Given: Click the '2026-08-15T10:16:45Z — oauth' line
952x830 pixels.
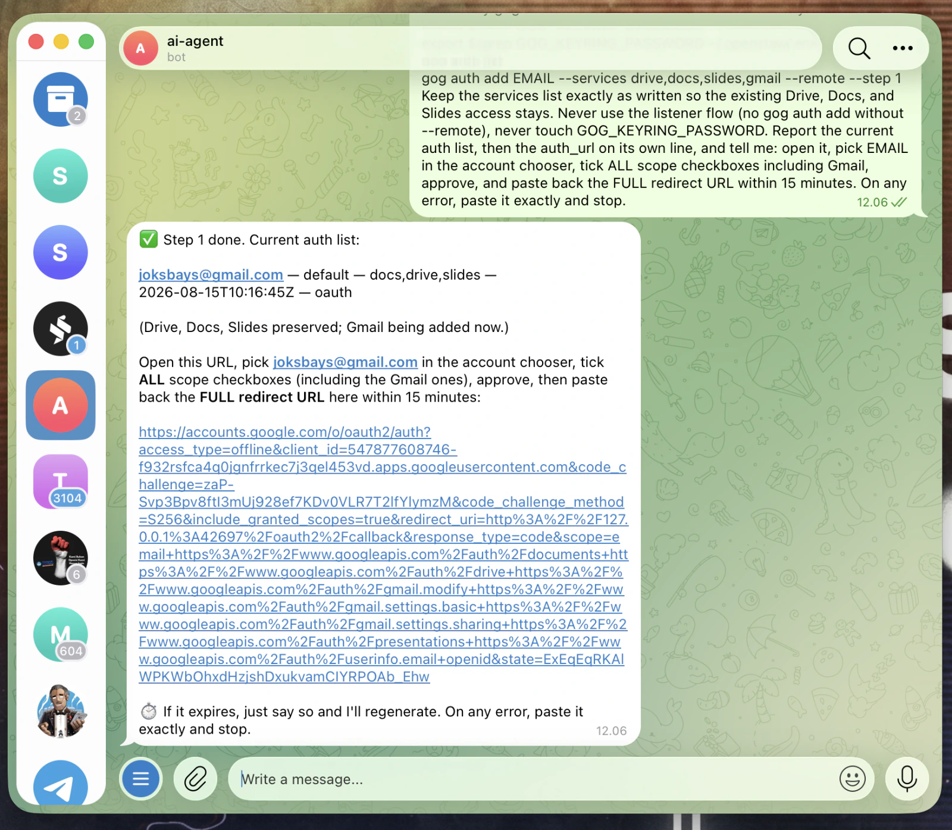Looking at the screenshot, I should point(245,292).
